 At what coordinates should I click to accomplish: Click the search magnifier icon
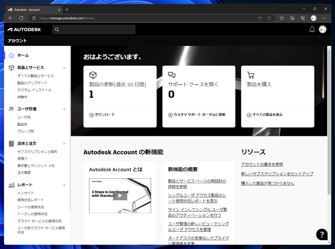point(57,30)
